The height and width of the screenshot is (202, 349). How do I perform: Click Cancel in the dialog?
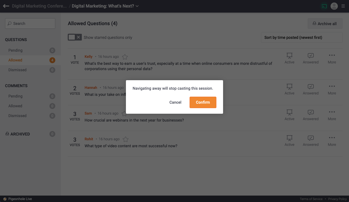pos(175,102)
